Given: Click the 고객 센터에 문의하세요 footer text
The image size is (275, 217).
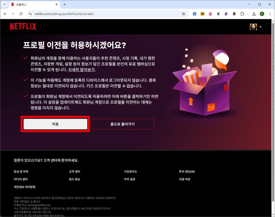Looking at the screenshot, I should [61, 160].
